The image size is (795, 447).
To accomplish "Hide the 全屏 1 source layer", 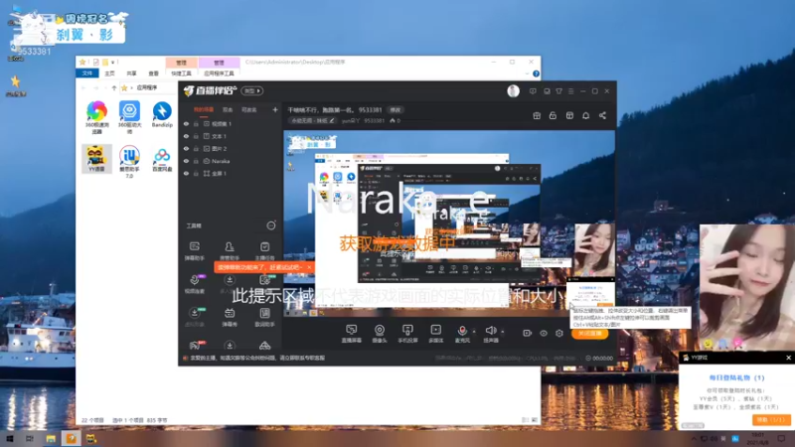I will tap(186, 173).
